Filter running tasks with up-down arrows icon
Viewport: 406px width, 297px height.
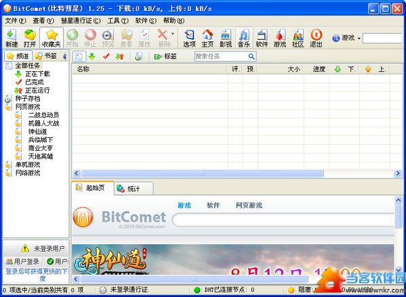click(120, 56)
